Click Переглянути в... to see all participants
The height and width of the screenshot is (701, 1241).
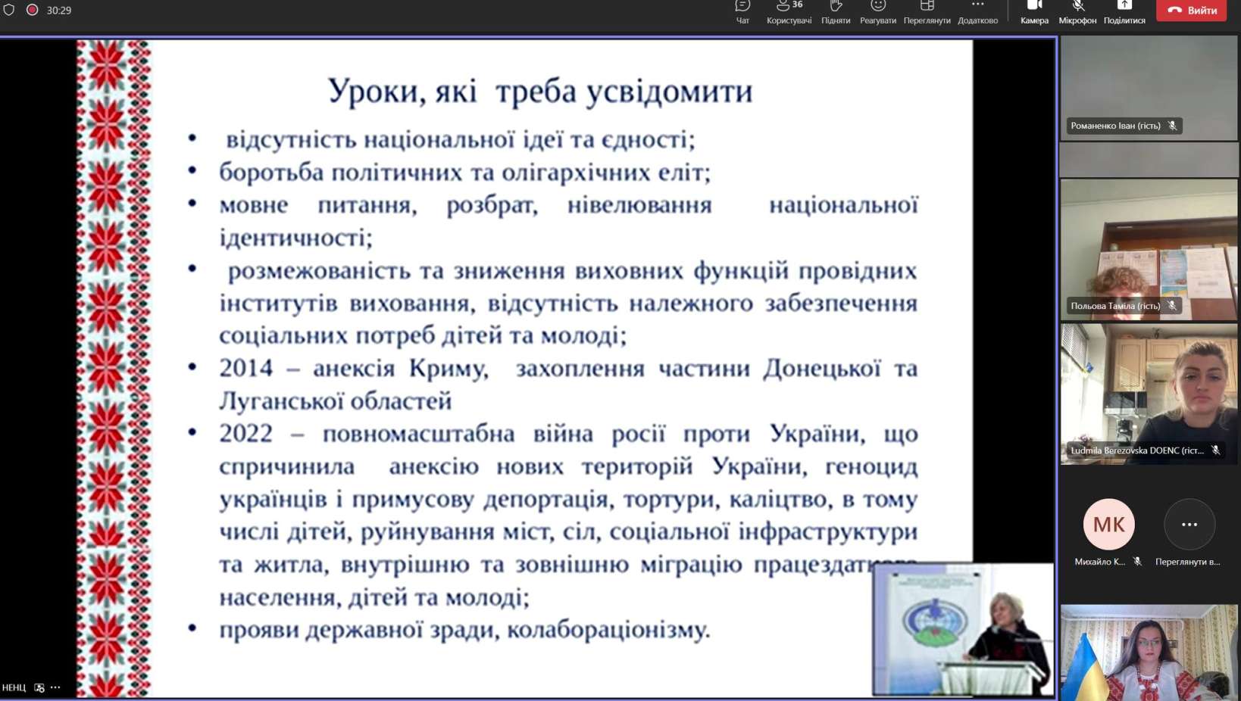click(x=1189, y=525)
